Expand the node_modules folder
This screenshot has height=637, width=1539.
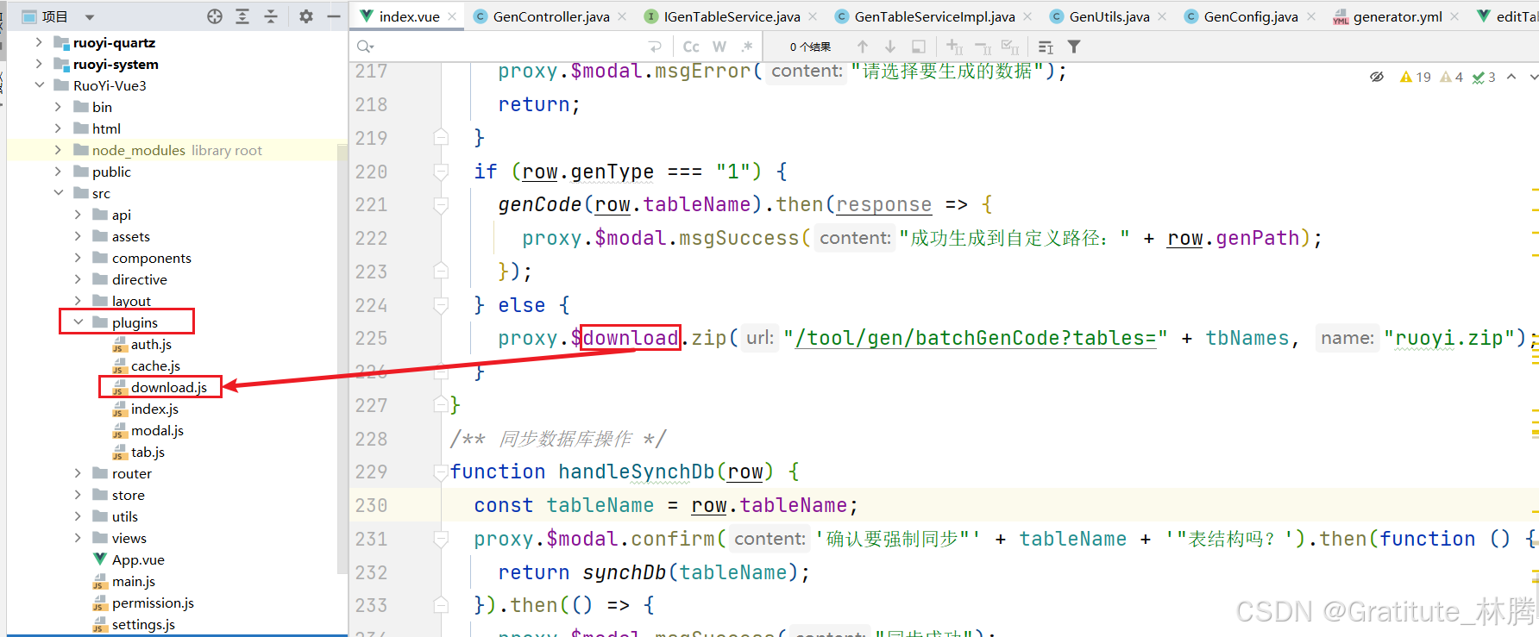58,150
